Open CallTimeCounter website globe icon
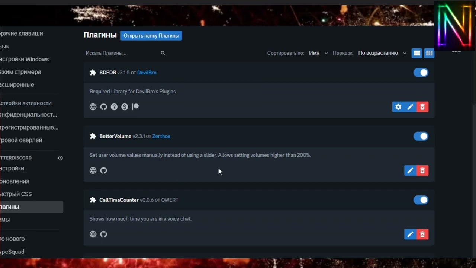476x268 pixels. (93, 234)
